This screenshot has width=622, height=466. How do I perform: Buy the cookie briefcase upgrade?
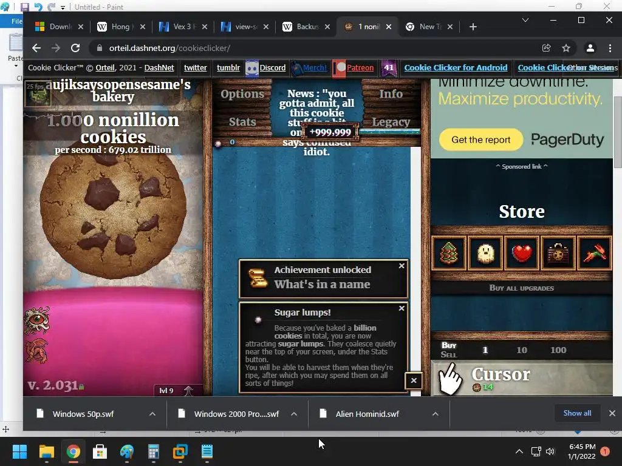click(558, 253)
